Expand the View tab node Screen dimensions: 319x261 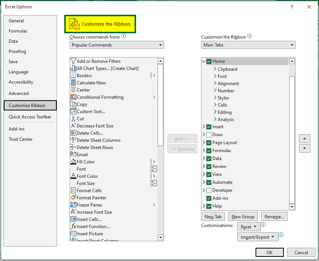point(204,174)
